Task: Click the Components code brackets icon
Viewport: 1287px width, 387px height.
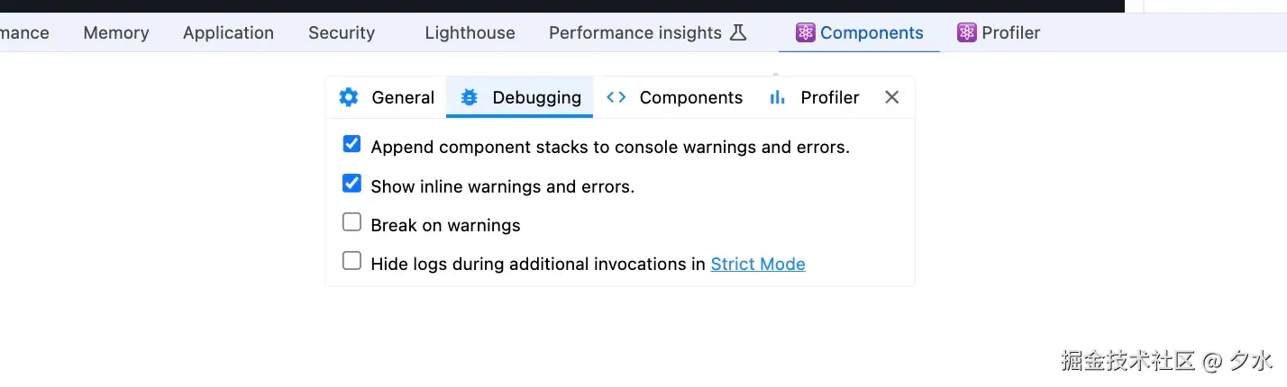Action: [x=616, y=97]
